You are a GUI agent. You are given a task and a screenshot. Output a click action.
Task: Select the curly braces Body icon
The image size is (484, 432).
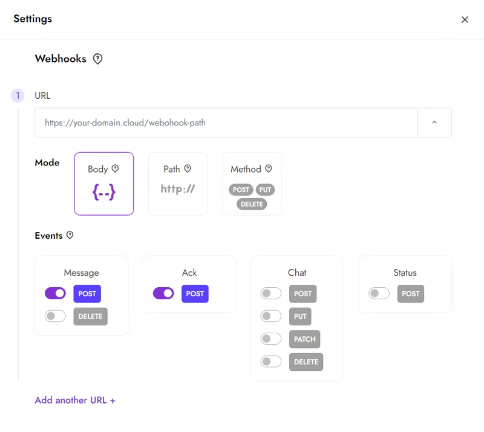coord(103,191)
